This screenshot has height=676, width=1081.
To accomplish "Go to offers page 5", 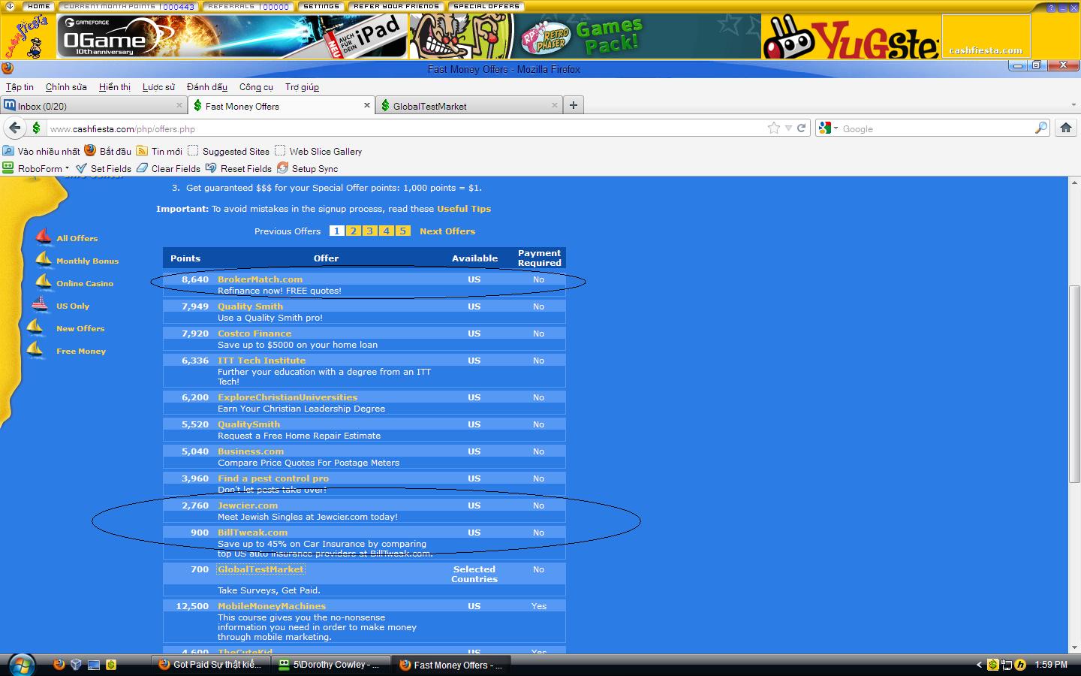I will pos(402,231).
